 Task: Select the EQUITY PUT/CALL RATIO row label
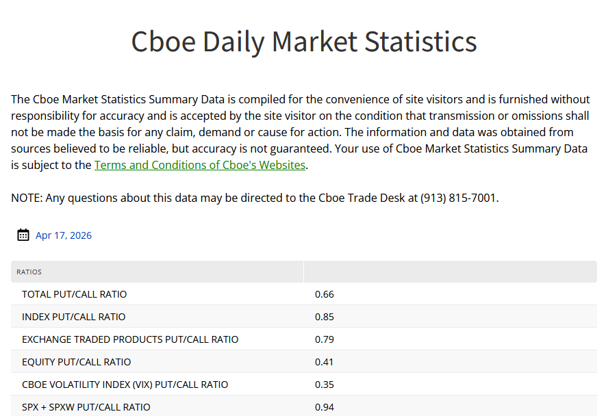(77, 362)
